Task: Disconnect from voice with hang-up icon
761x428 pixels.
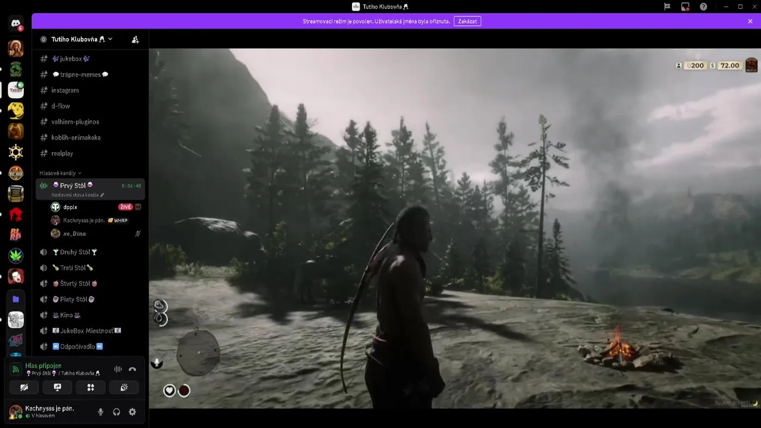Action: click(x=132, y=369)
